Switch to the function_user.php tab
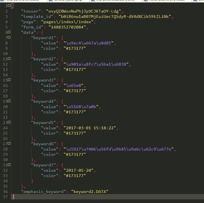Viewport: 204px width, 203px height. pyautogui.click(x=68, y=1)
